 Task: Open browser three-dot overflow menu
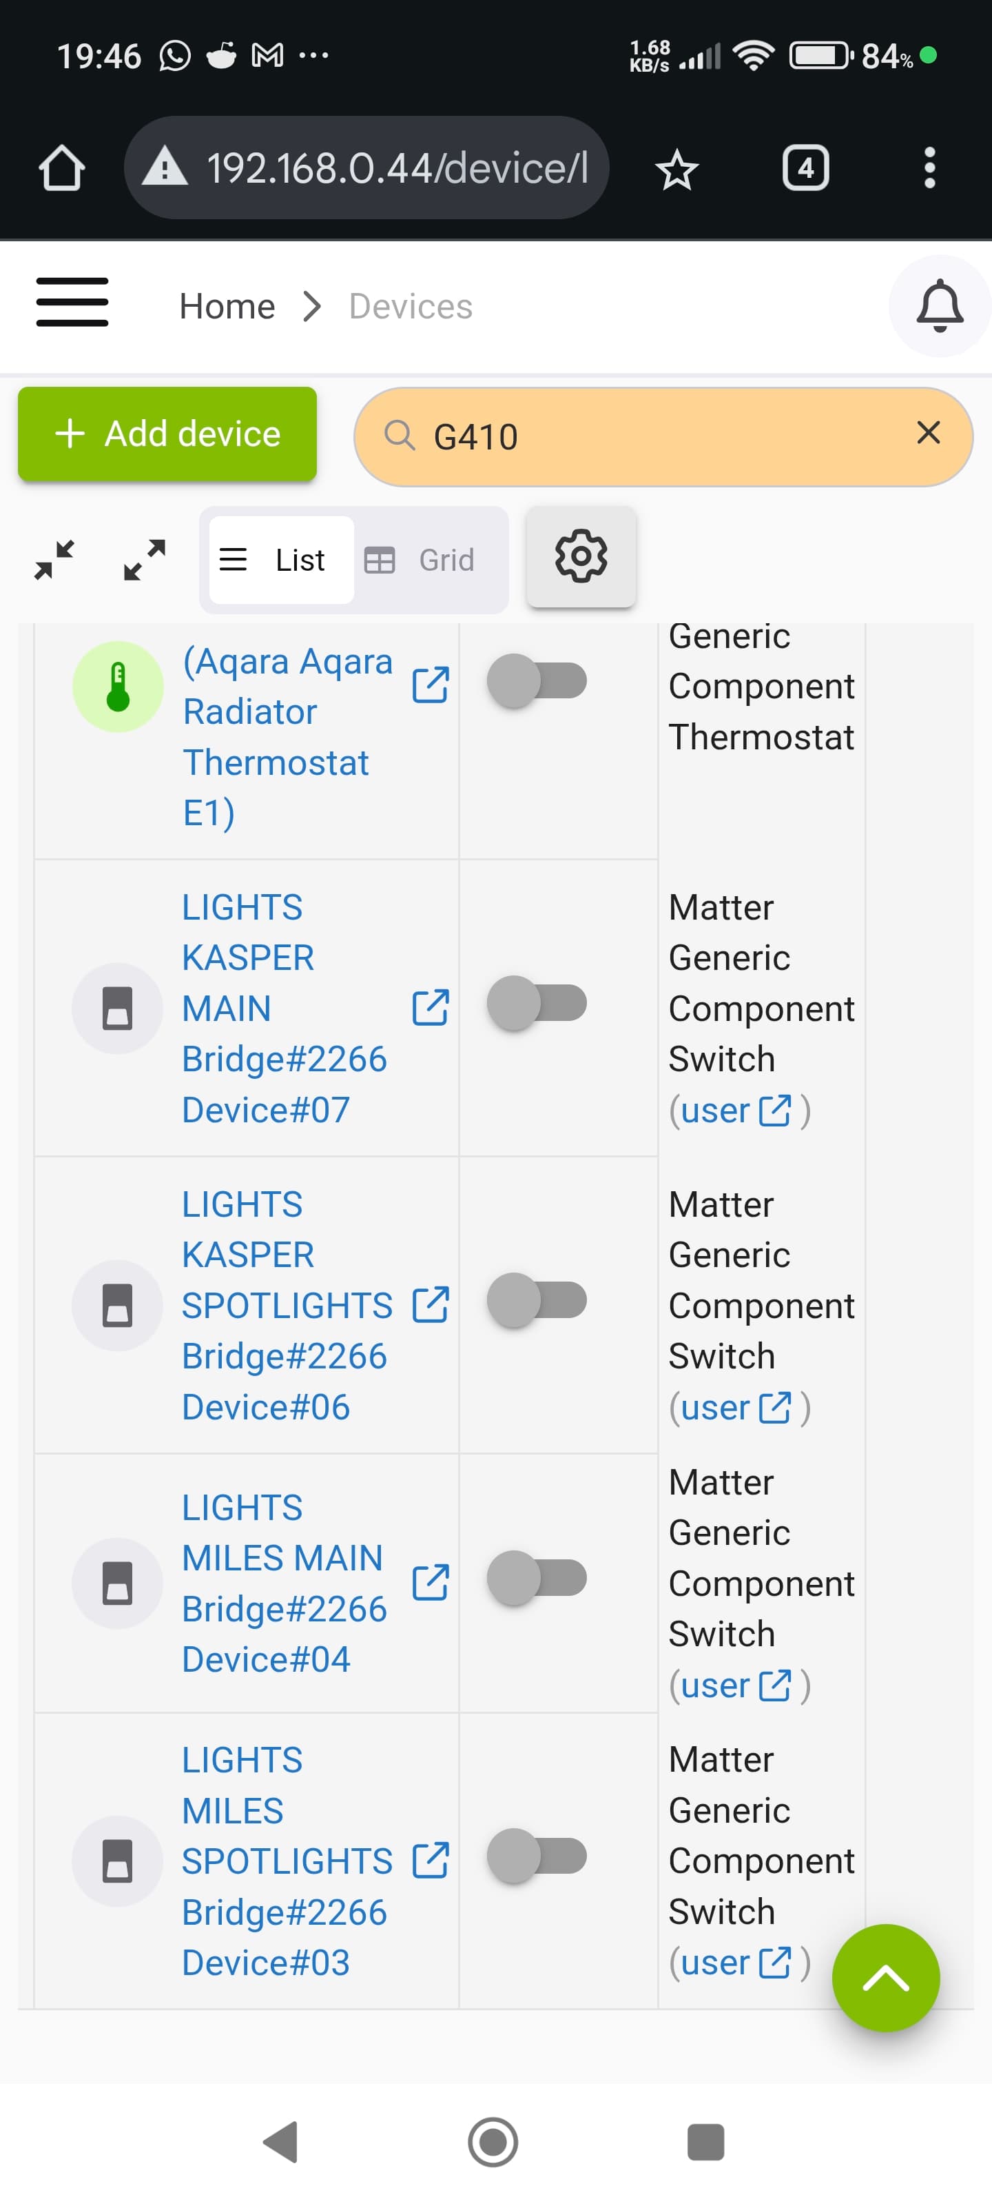[x=929, y=168]
